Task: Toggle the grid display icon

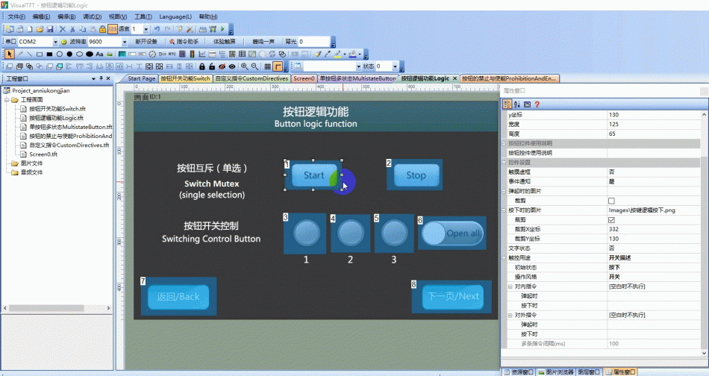Action: click(x=268, y=66)
